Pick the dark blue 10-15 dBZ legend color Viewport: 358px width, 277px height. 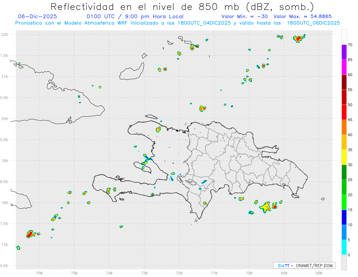pyautogui.click(x=344, y=217)
